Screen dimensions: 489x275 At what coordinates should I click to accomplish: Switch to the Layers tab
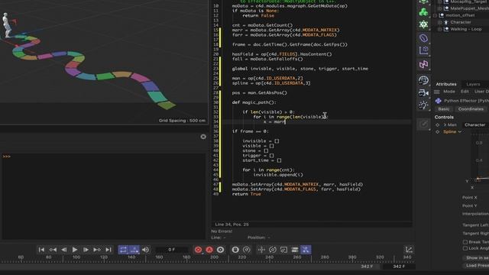click(x=473, y=84)
